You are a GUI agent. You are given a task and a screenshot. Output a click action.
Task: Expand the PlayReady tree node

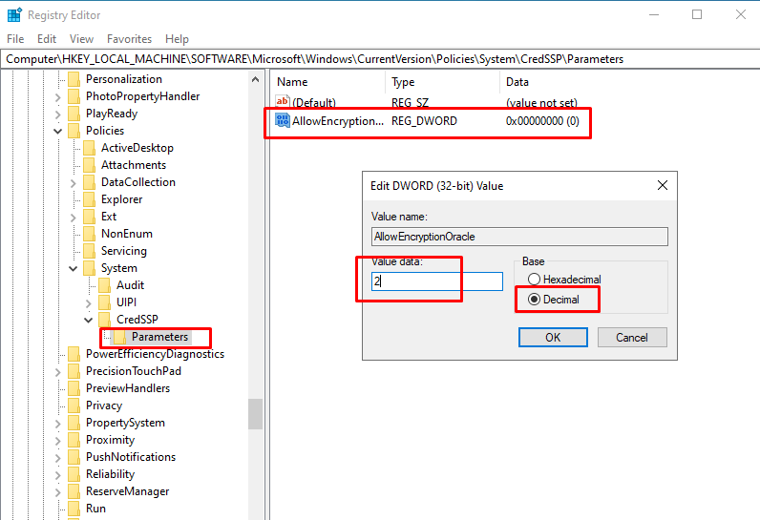click(58, 114)
